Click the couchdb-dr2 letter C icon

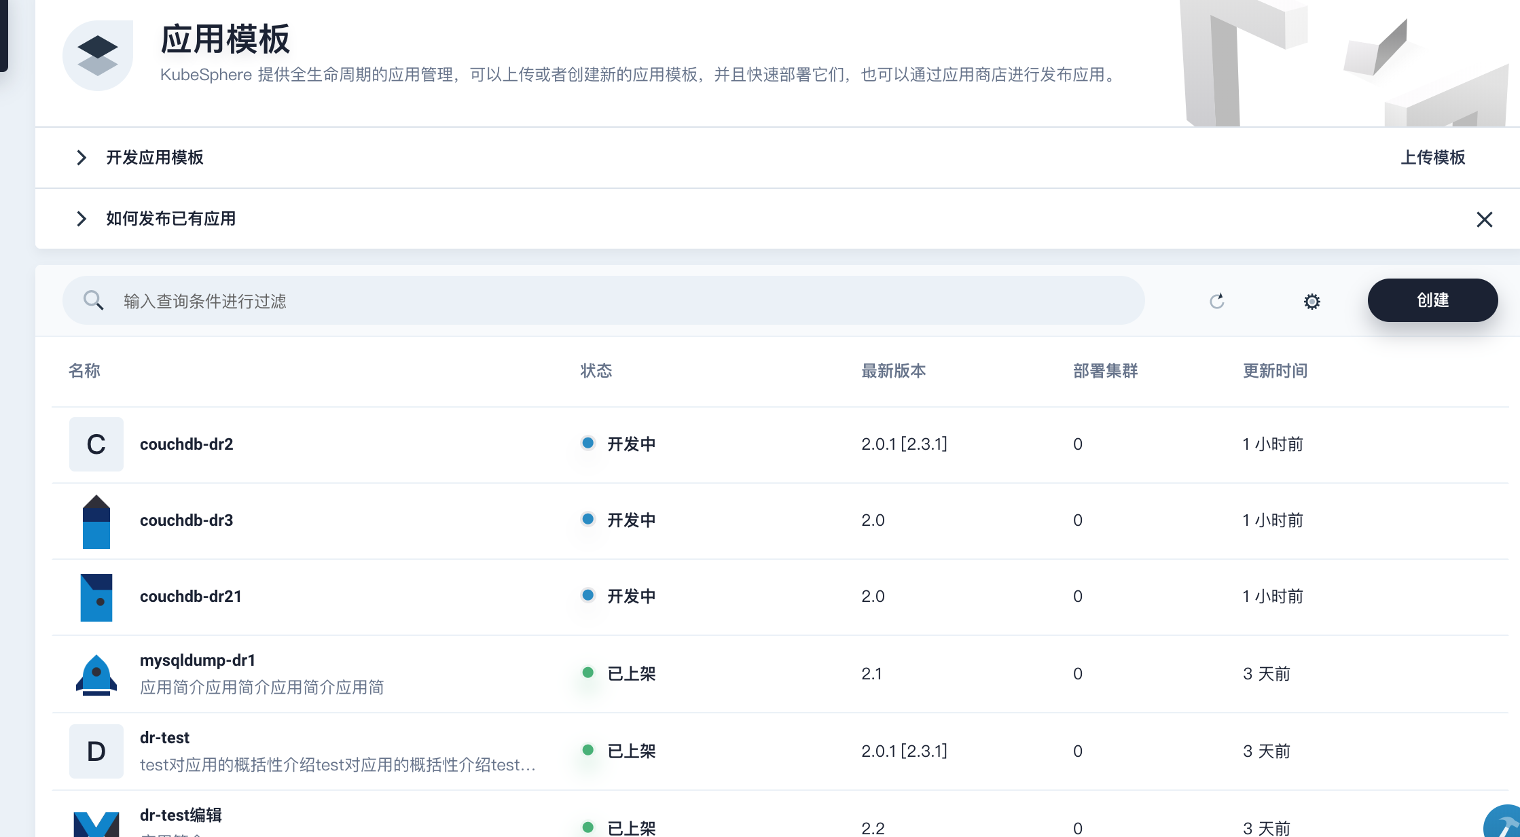coord(96,444)
